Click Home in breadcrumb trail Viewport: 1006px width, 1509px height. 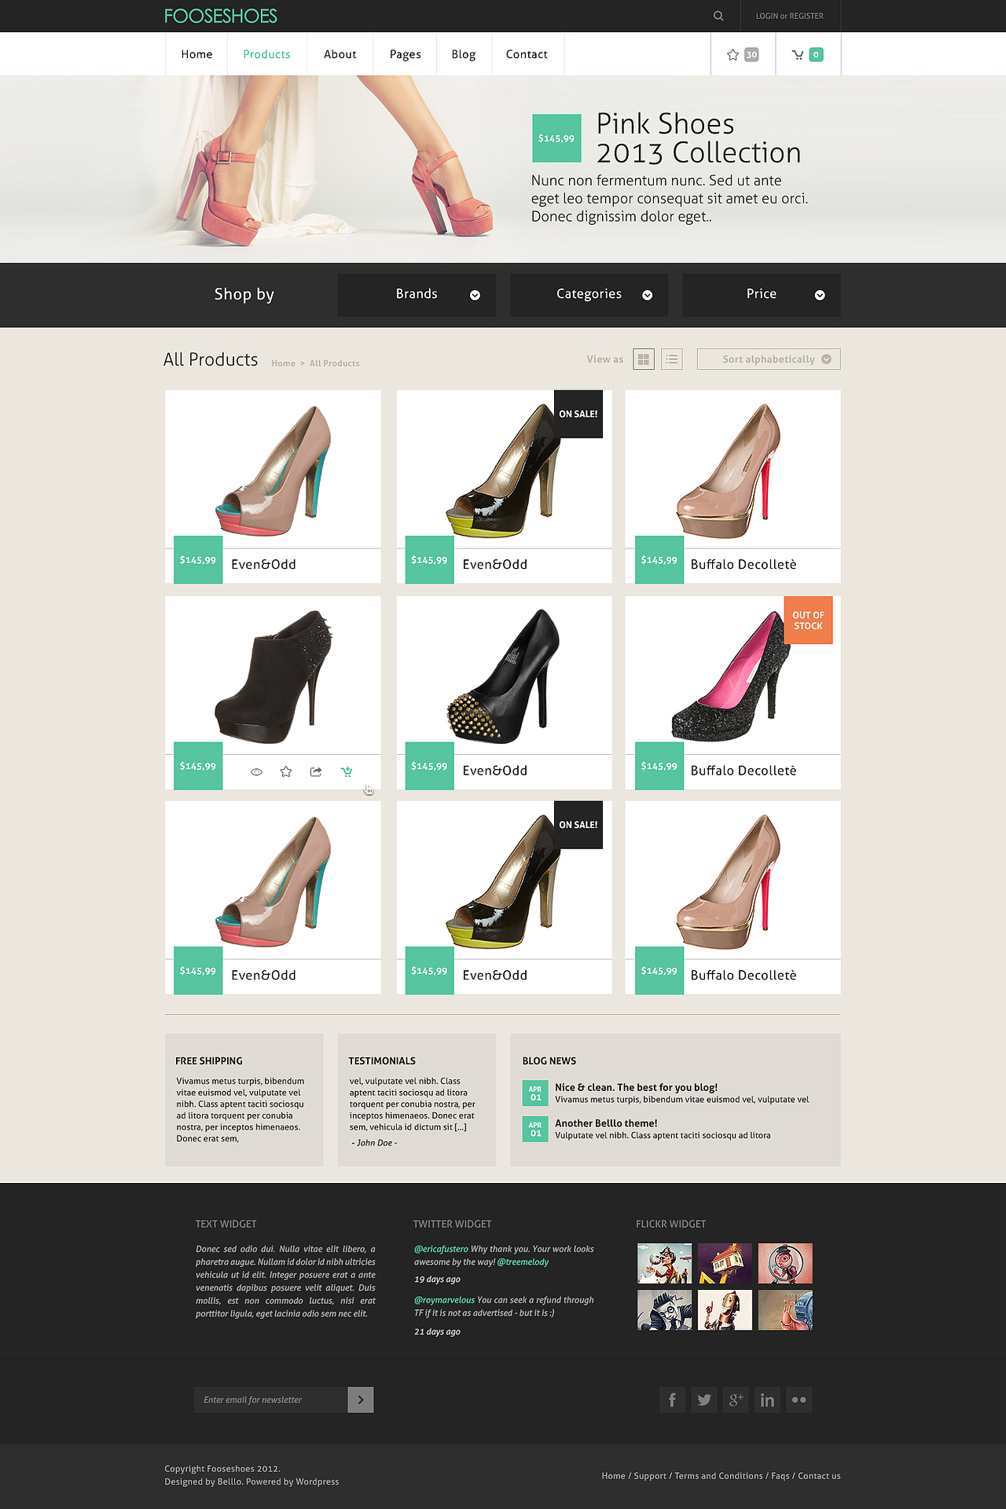(x=284, y=364)
